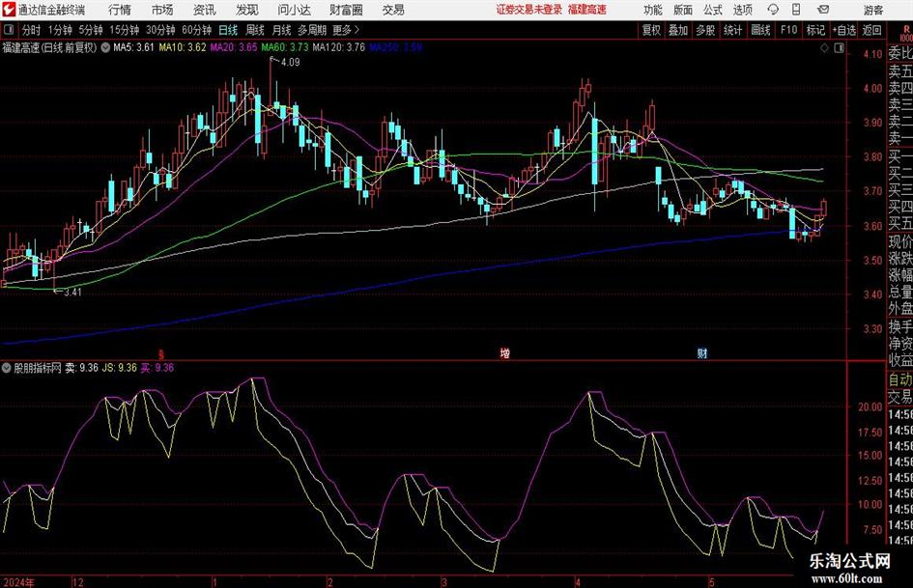Image resolution: width=913 pixels, height=588 pixels.
Task: Click the 复权 toolbar button
Action: (x=651, y=30)
